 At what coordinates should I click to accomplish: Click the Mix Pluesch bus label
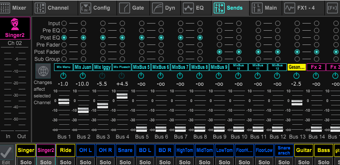click(122, 67)
